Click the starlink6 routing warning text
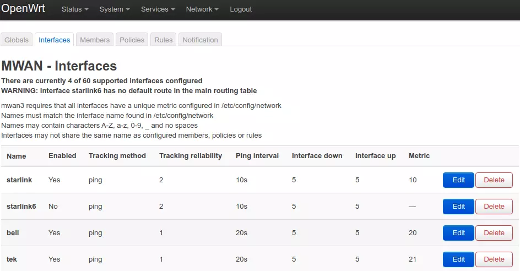The image size is (520, 271). [x=129, y=91]
